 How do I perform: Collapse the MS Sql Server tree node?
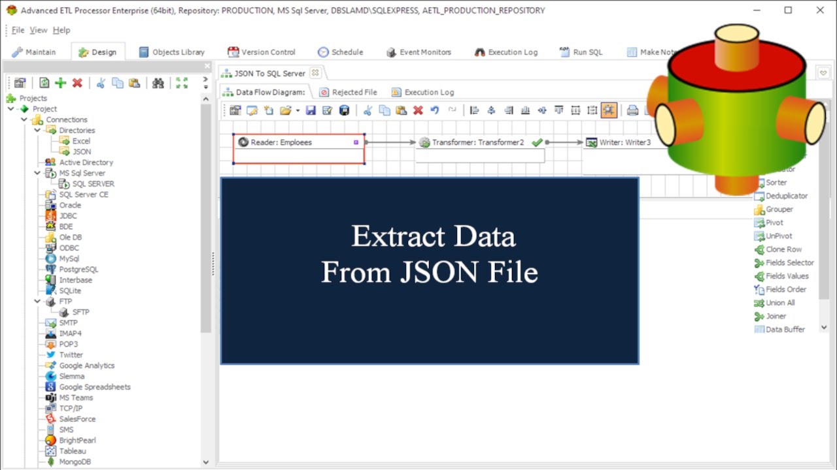[x=37, y=173]
